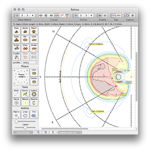Toggle the Macula display button
The height and width of the screenshot is (151, 150).
(25, 102)
